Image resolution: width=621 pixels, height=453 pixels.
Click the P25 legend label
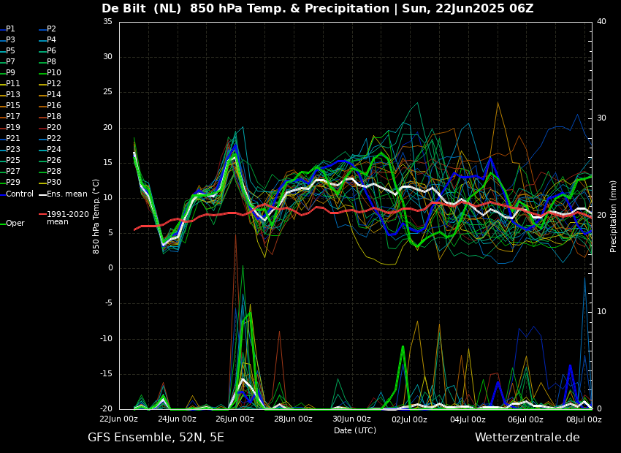click(x=10, y=160)
